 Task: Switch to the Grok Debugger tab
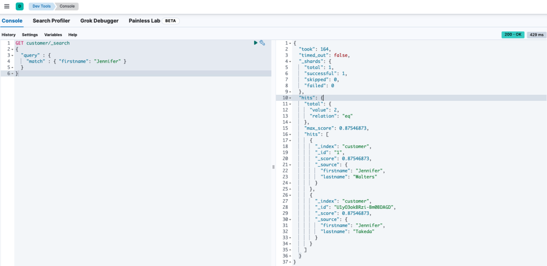[99, 21]
